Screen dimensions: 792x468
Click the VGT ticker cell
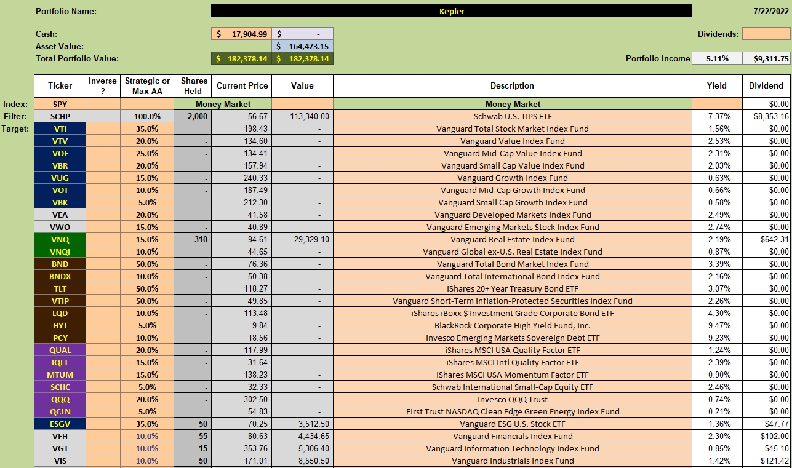(60, 448)
